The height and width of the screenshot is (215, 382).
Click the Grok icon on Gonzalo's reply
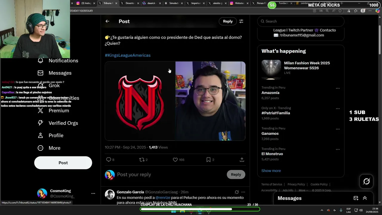237,192
